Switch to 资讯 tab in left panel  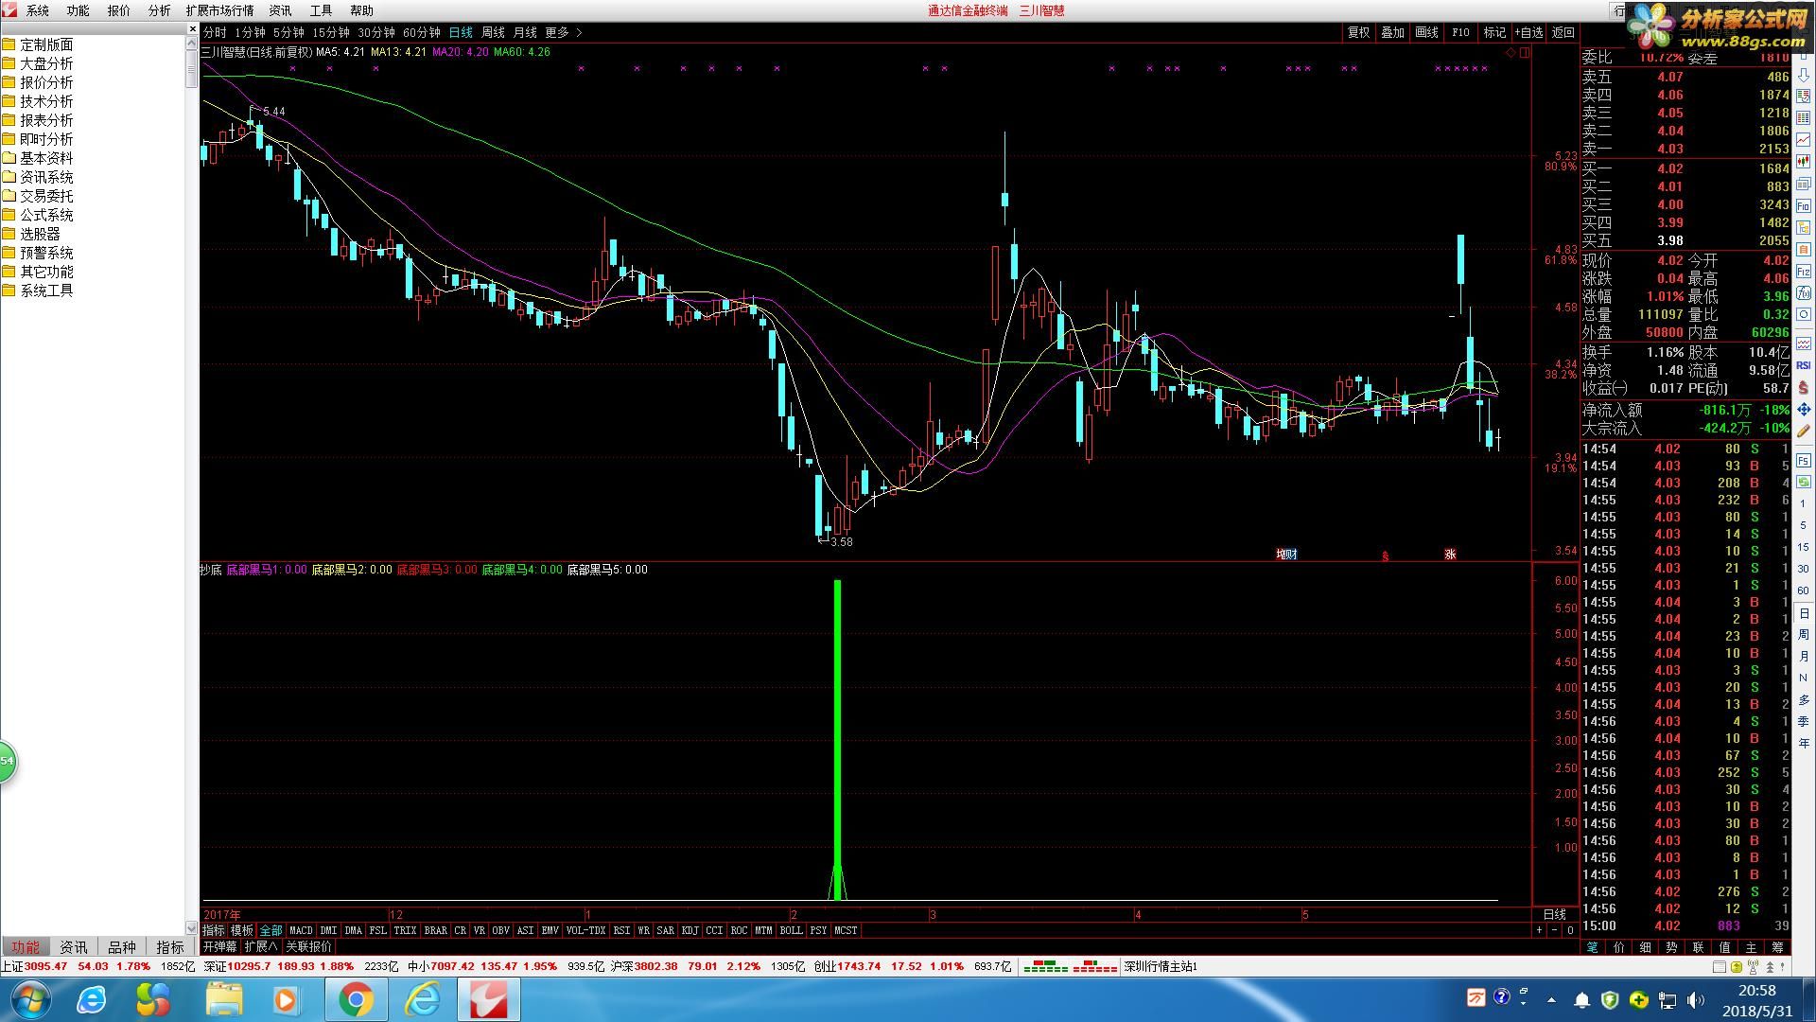point(73,946)
